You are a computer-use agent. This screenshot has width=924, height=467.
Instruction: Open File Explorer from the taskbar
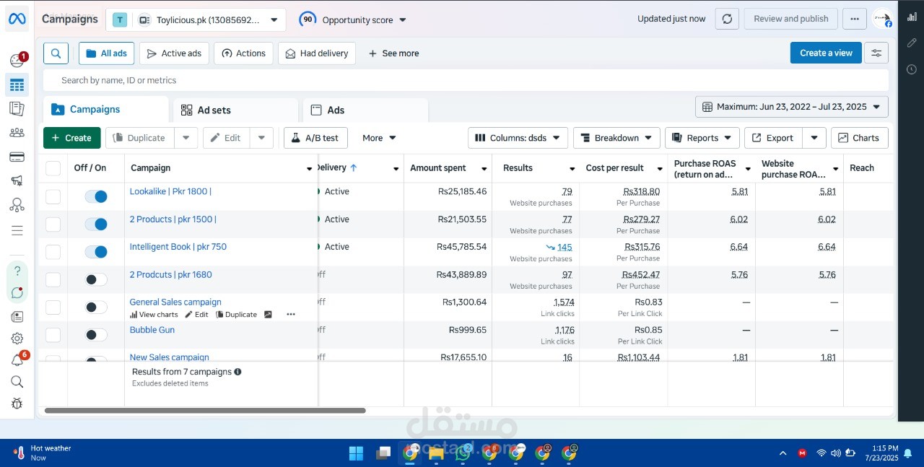point(436,453)
